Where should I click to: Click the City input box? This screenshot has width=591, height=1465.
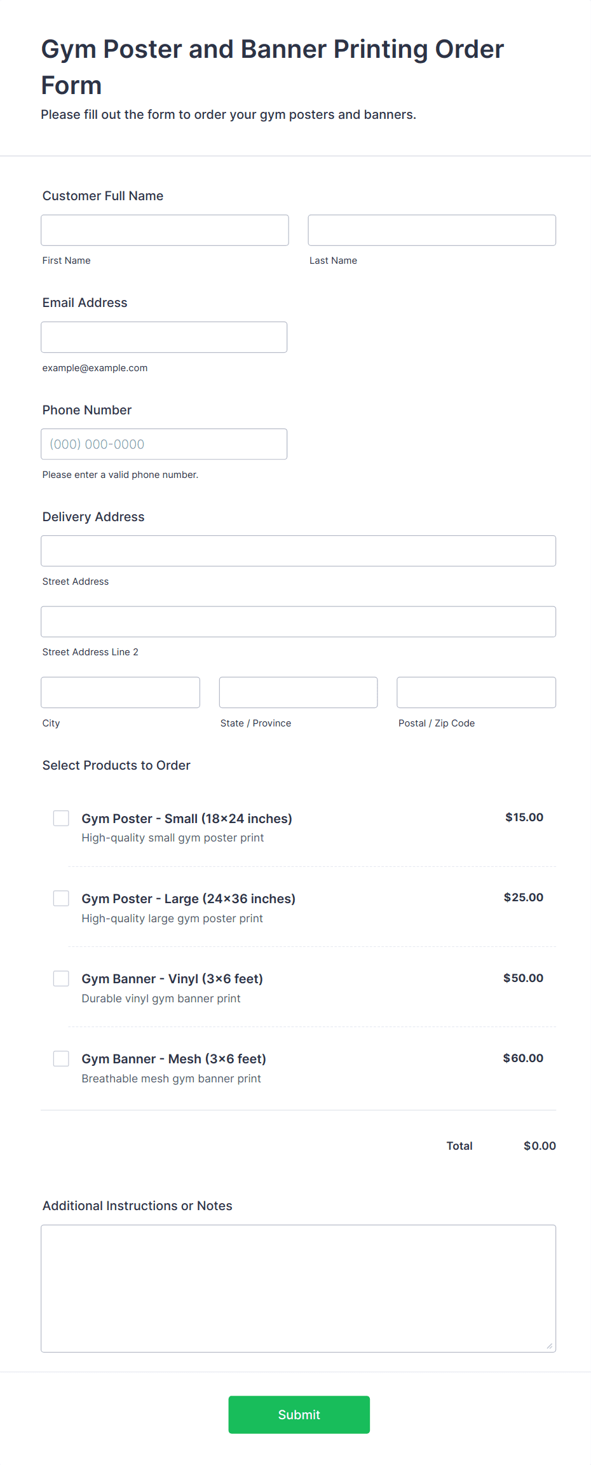point(120,692)
